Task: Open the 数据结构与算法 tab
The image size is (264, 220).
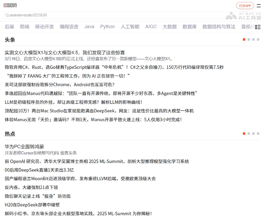Action: point(219,27)
